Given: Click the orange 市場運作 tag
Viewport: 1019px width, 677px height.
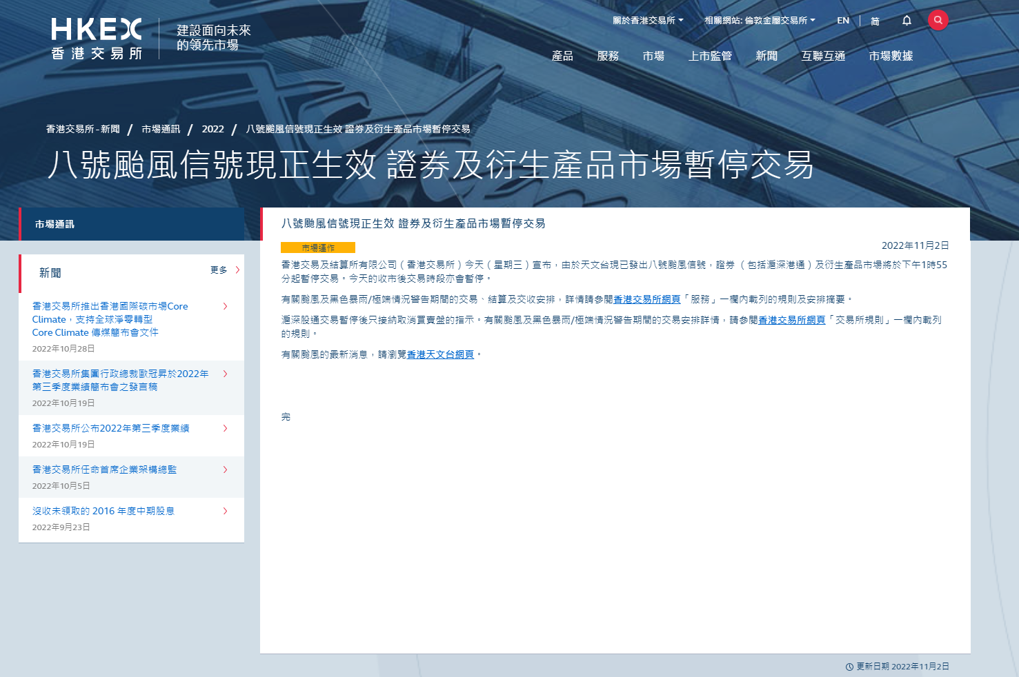Looking at the screenshot, I should coord(318,247).
